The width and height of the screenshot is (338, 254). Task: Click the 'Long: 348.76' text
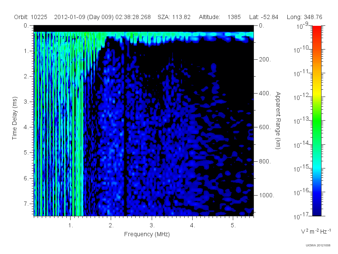point(304,17)
